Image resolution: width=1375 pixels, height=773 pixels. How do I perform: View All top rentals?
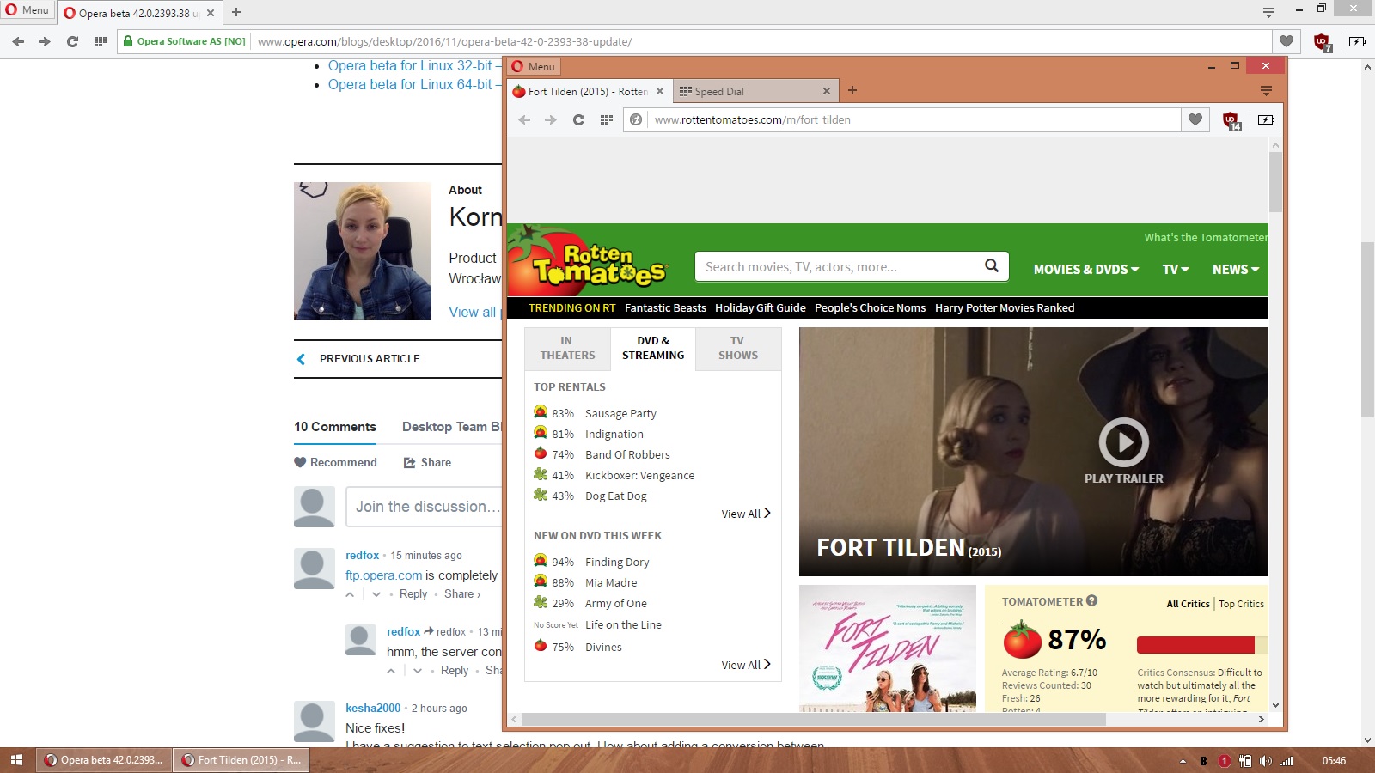[x=746, y=514]
